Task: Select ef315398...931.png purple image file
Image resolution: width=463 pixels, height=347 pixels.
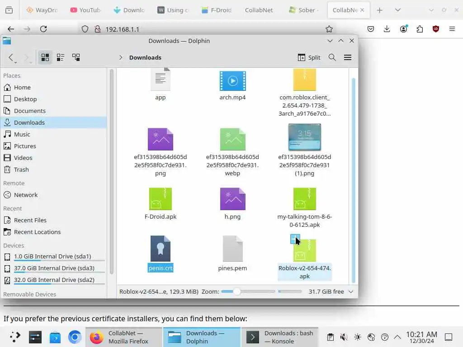Action: (x=161, y=139)
